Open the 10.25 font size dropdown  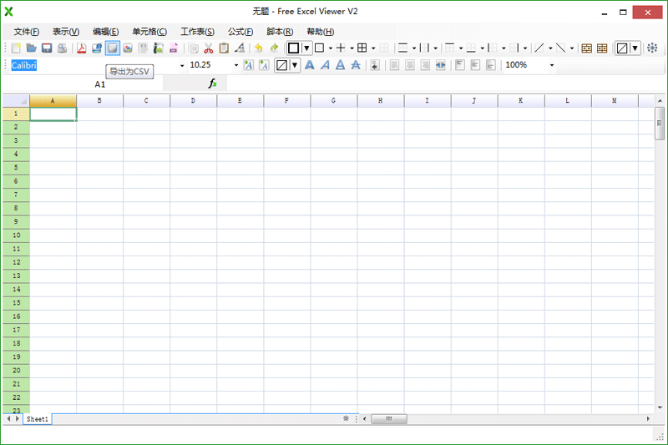pos(236,66)
